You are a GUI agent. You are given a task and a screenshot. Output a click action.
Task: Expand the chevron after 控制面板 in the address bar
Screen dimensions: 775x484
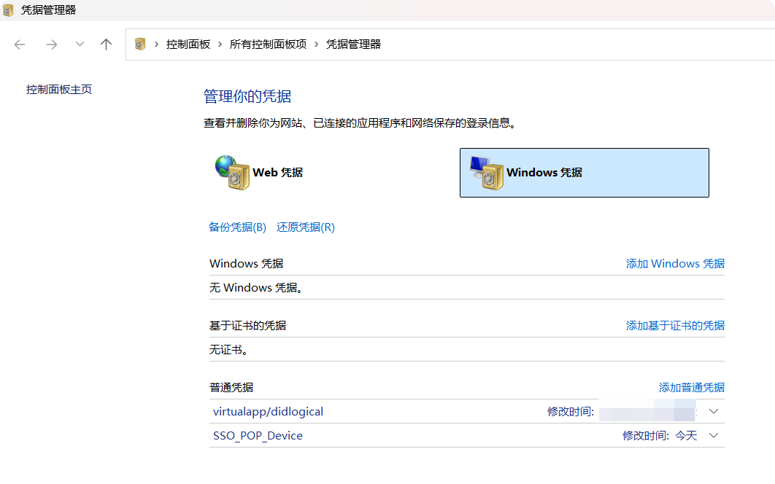click(x=220, y=44)
